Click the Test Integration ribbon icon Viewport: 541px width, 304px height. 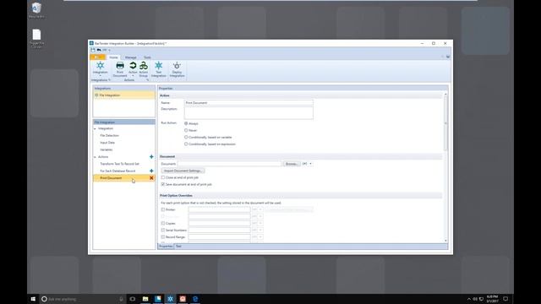pos(159,66)
